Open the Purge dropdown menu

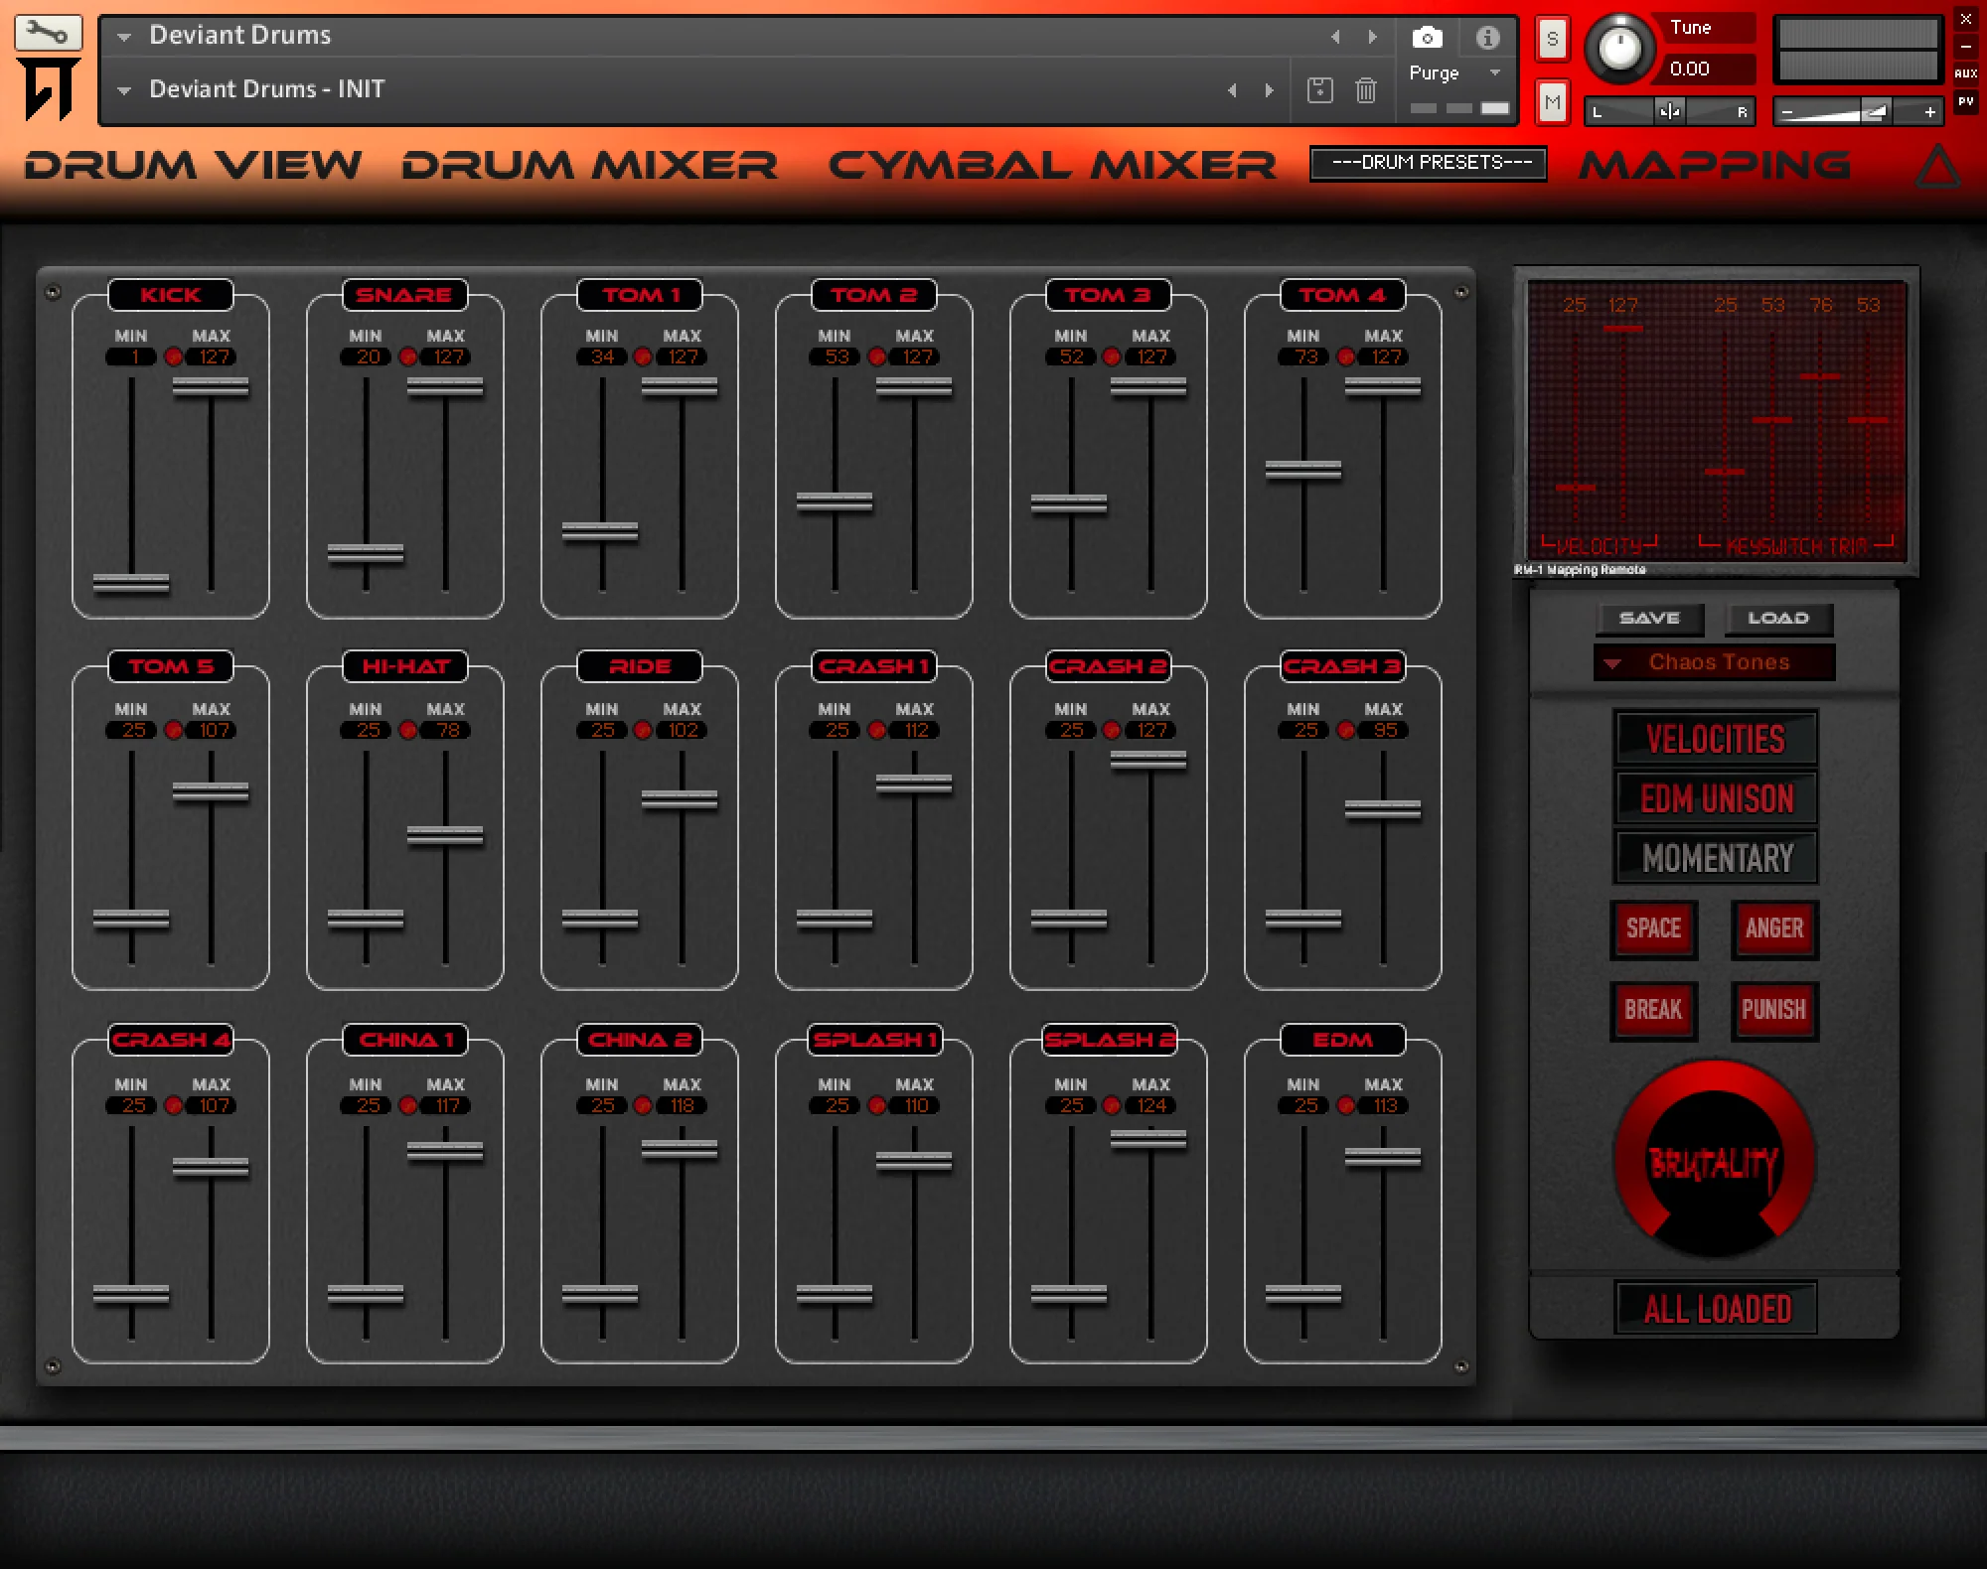pyautogui.click(x=1456, y=73)
